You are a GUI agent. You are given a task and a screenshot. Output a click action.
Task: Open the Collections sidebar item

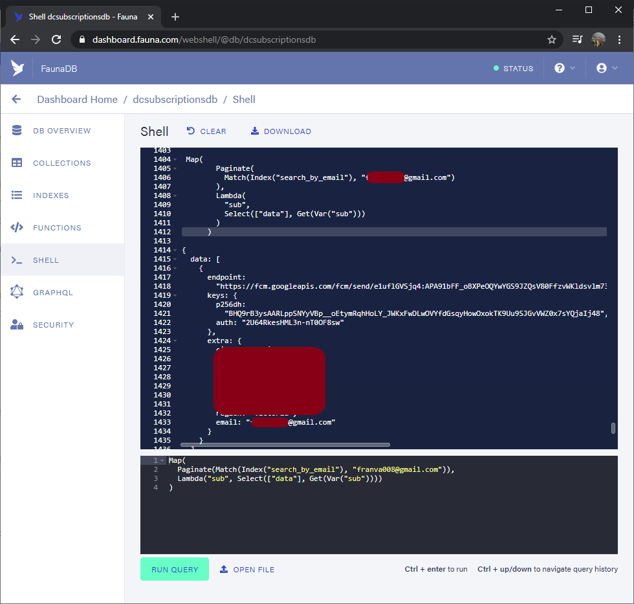click(x=61, y=163)
